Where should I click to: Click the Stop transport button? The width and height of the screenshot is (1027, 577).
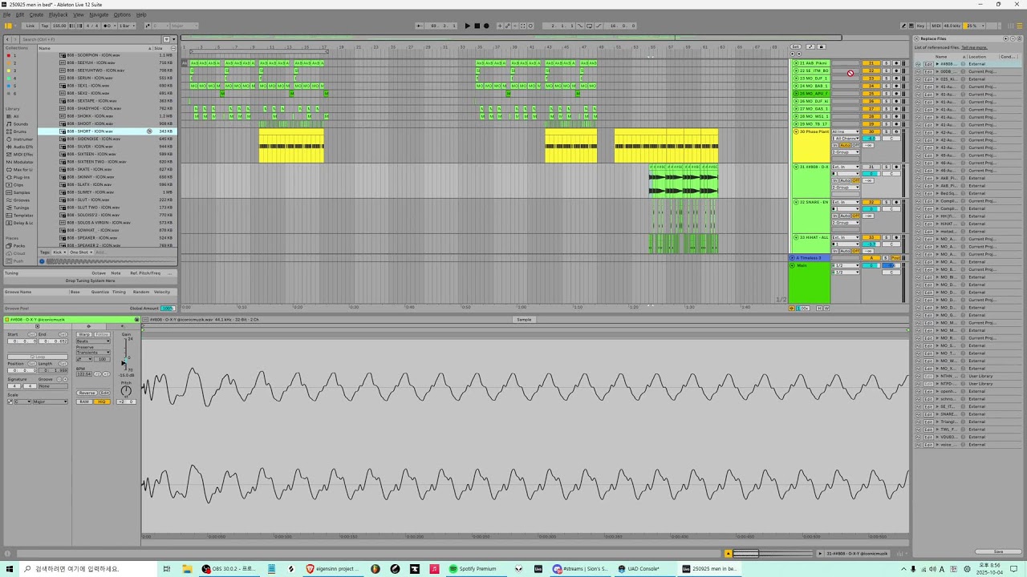(x=477, y=26)
